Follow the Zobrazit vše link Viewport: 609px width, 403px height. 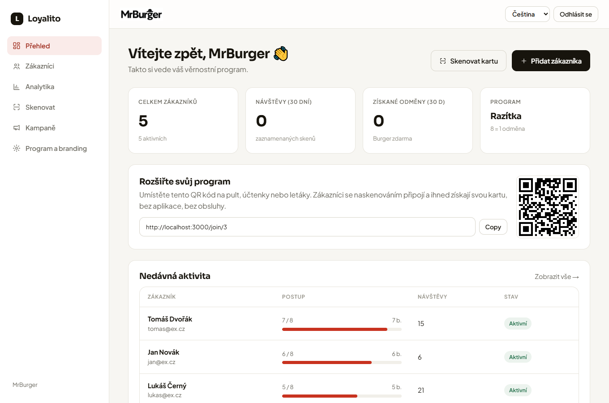click(x=557, y=277)
